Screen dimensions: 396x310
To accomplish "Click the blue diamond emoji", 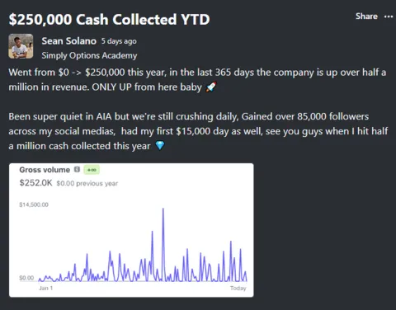I will [x=160, y=146].
